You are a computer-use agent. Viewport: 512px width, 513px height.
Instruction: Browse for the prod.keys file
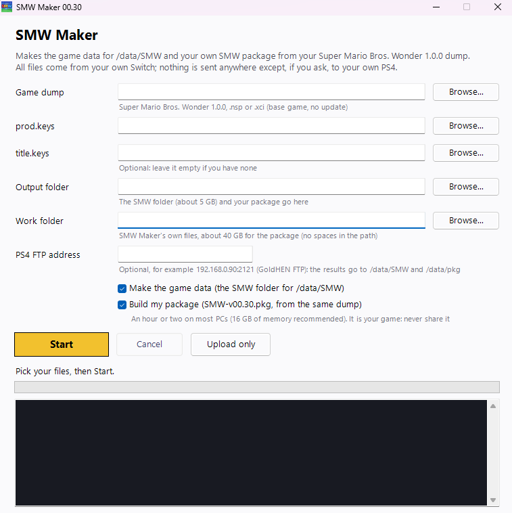(466, 126)
